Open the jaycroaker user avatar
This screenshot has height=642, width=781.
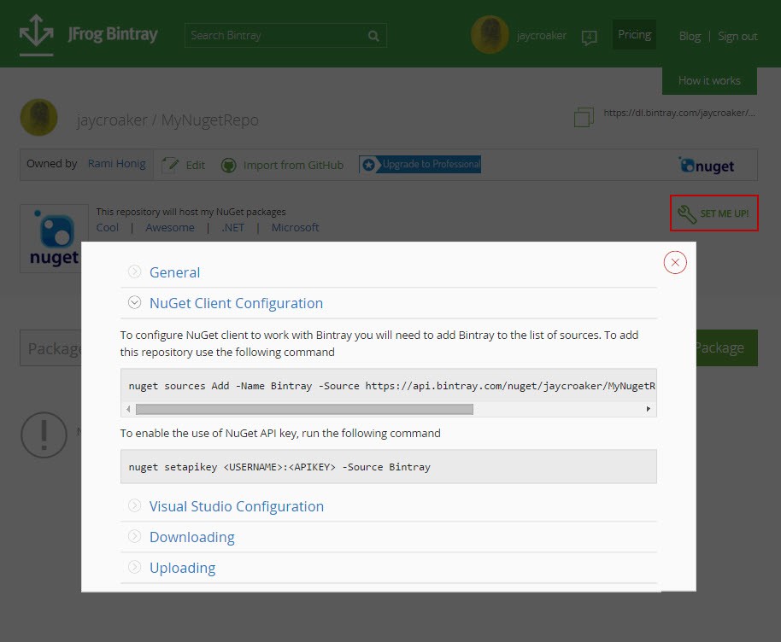click(490, 35)
